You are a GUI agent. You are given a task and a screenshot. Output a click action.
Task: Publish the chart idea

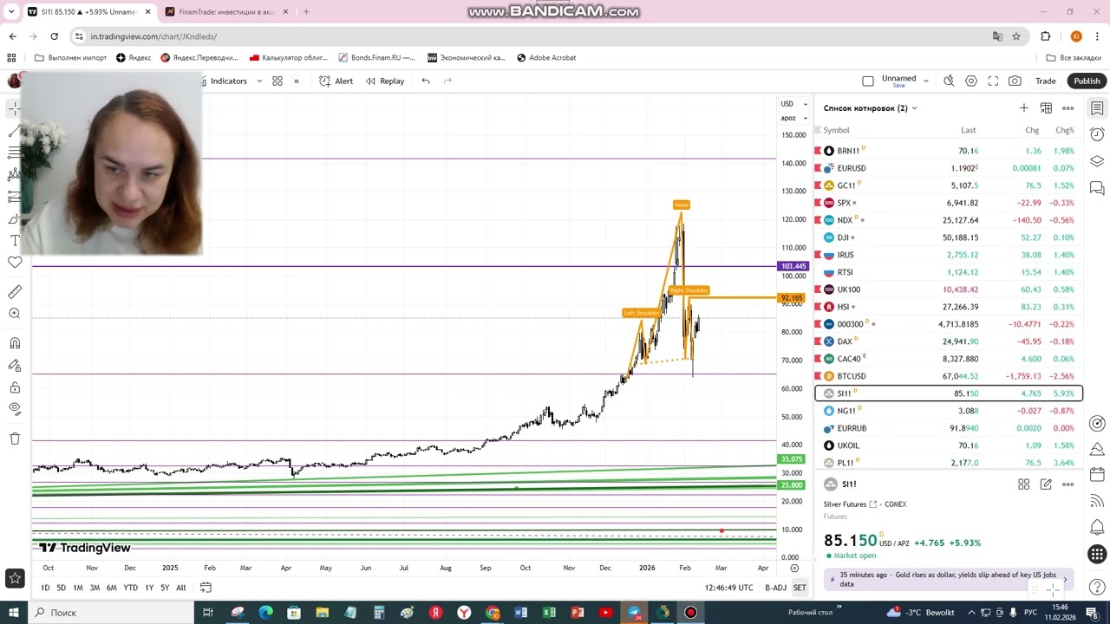[1087, 81]
